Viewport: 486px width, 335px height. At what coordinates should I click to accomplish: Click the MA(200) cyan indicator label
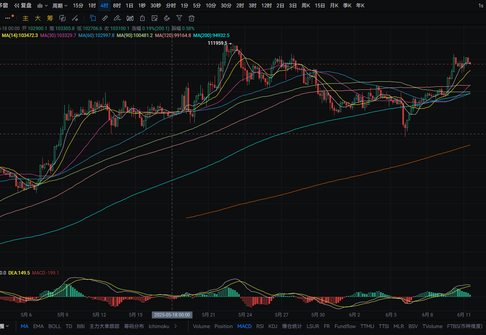pos(211,35)
